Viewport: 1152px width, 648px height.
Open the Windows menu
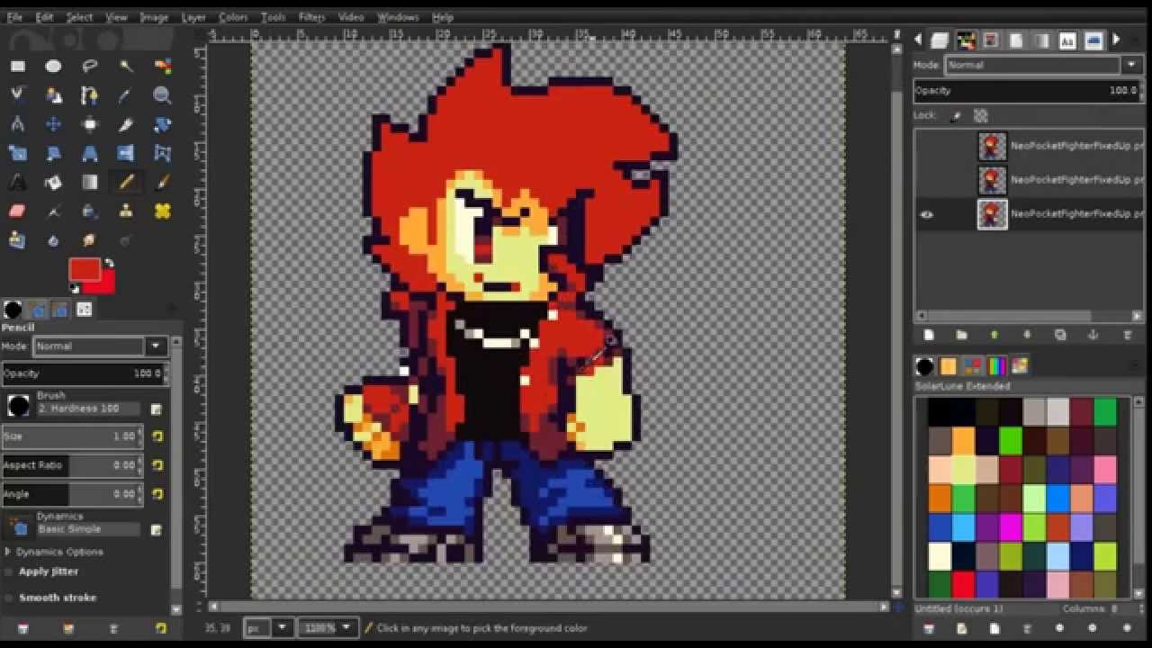pos(398,17)
